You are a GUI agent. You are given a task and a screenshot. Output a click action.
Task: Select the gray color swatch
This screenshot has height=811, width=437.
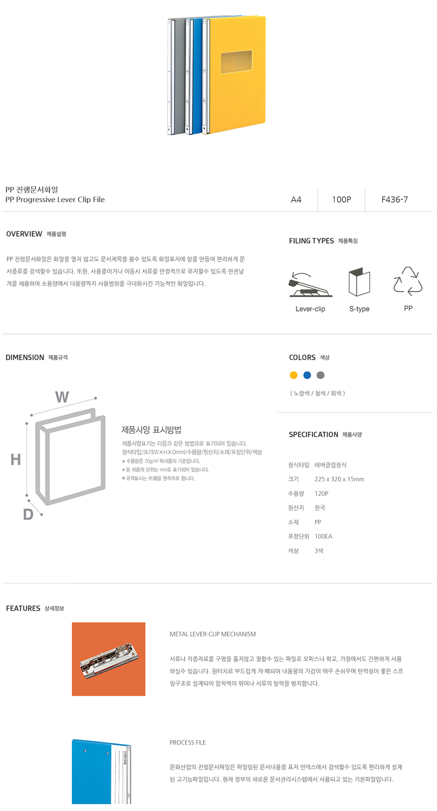pyautogui.click(x=320, y=375)
